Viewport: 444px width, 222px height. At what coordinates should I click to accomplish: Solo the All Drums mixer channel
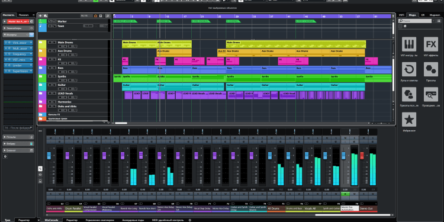(281, 137)
